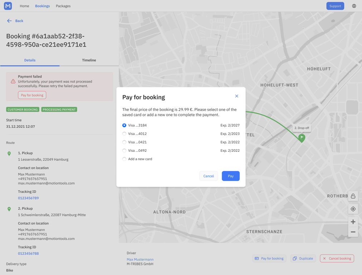Click Pay for booking in the alert

coord(32,95)
